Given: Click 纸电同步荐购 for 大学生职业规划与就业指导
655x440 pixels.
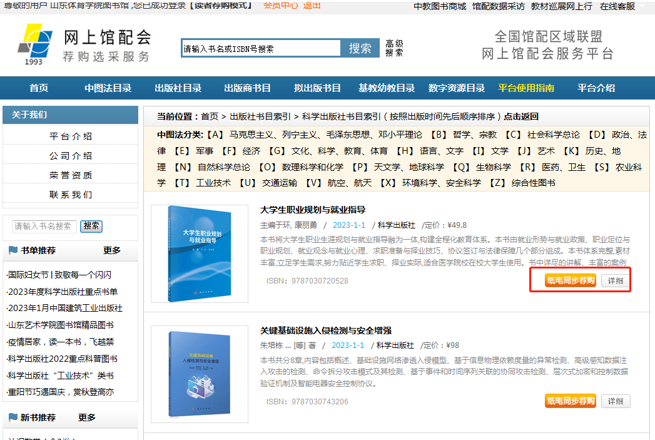Looking at the screenshot, I should pyautogui.click(x=570, y=280).
